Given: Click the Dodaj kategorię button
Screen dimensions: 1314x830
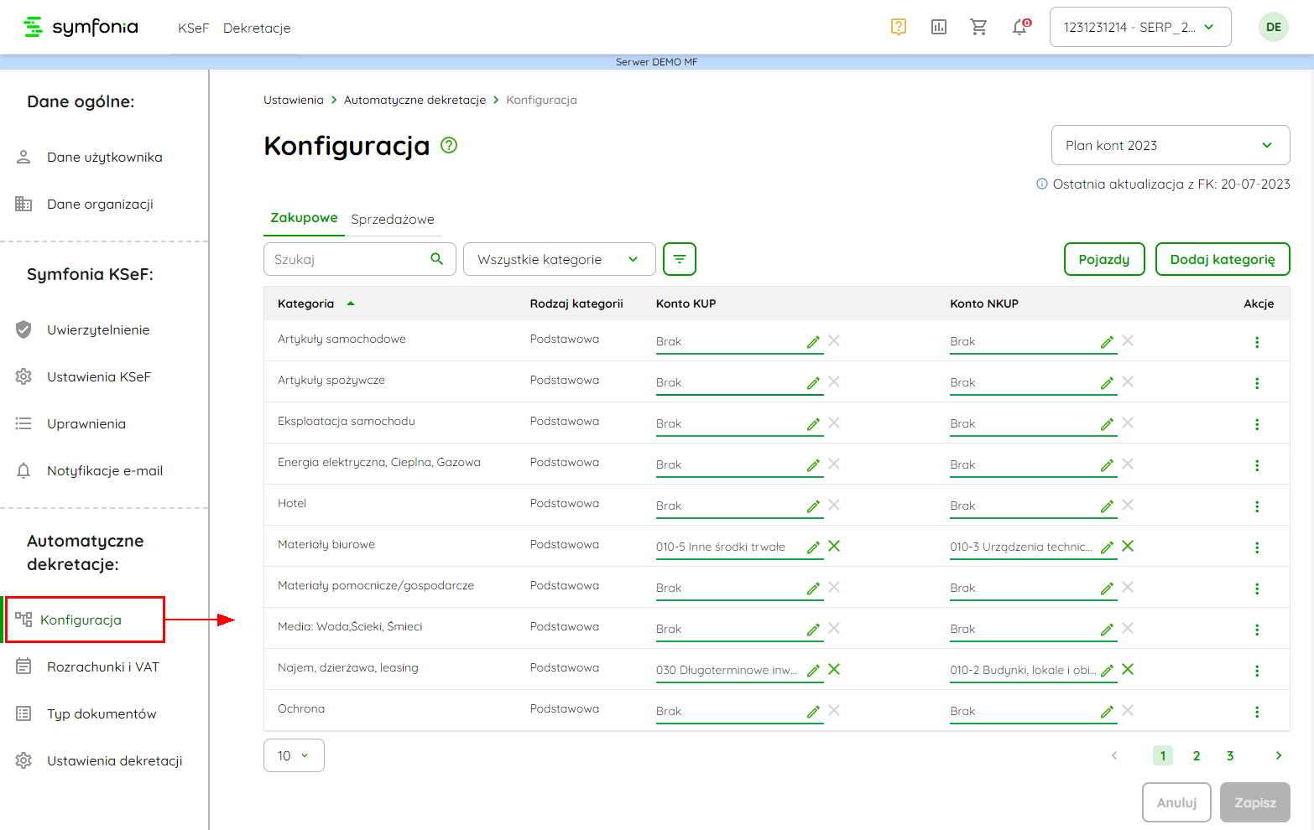Looking at the screenshot, I should click(1223, 259).
